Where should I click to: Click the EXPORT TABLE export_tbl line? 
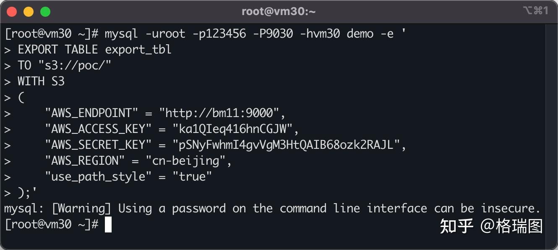coord(94,50)
